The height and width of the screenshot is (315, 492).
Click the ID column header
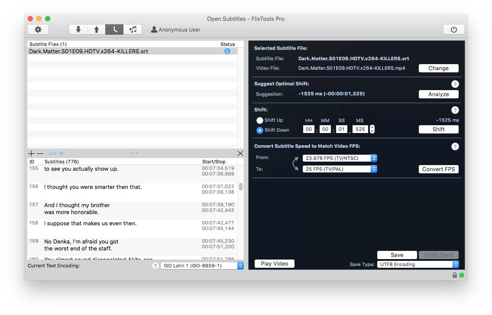coord(35,162)
